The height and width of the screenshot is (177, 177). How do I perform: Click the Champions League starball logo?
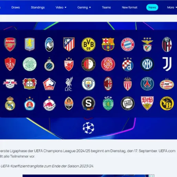point(88,128)
